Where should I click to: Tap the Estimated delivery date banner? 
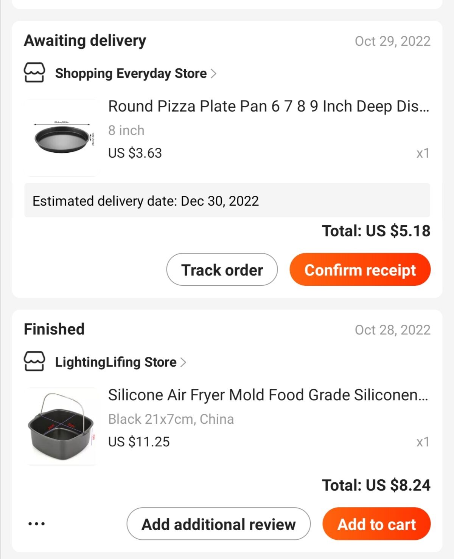click(x=227, y=200)
